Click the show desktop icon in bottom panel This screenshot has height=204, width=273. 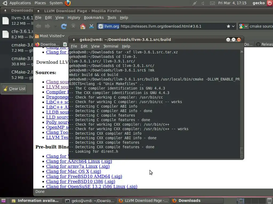(3, 201)
